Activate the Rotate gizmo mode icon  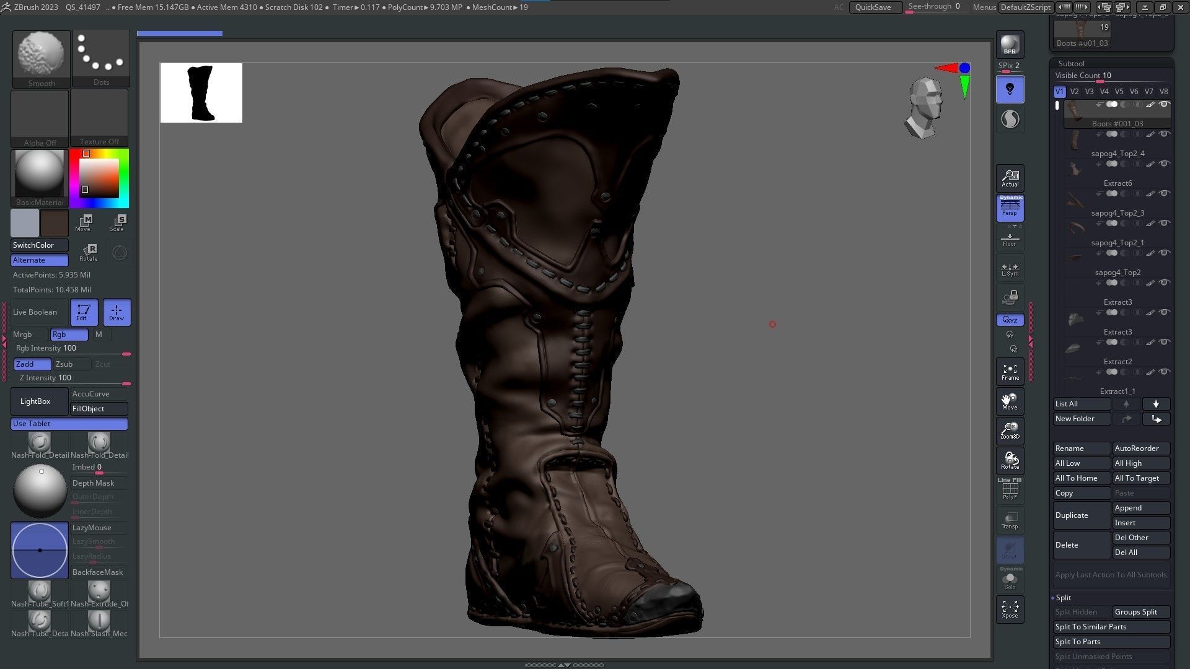(x=89, y=253)
